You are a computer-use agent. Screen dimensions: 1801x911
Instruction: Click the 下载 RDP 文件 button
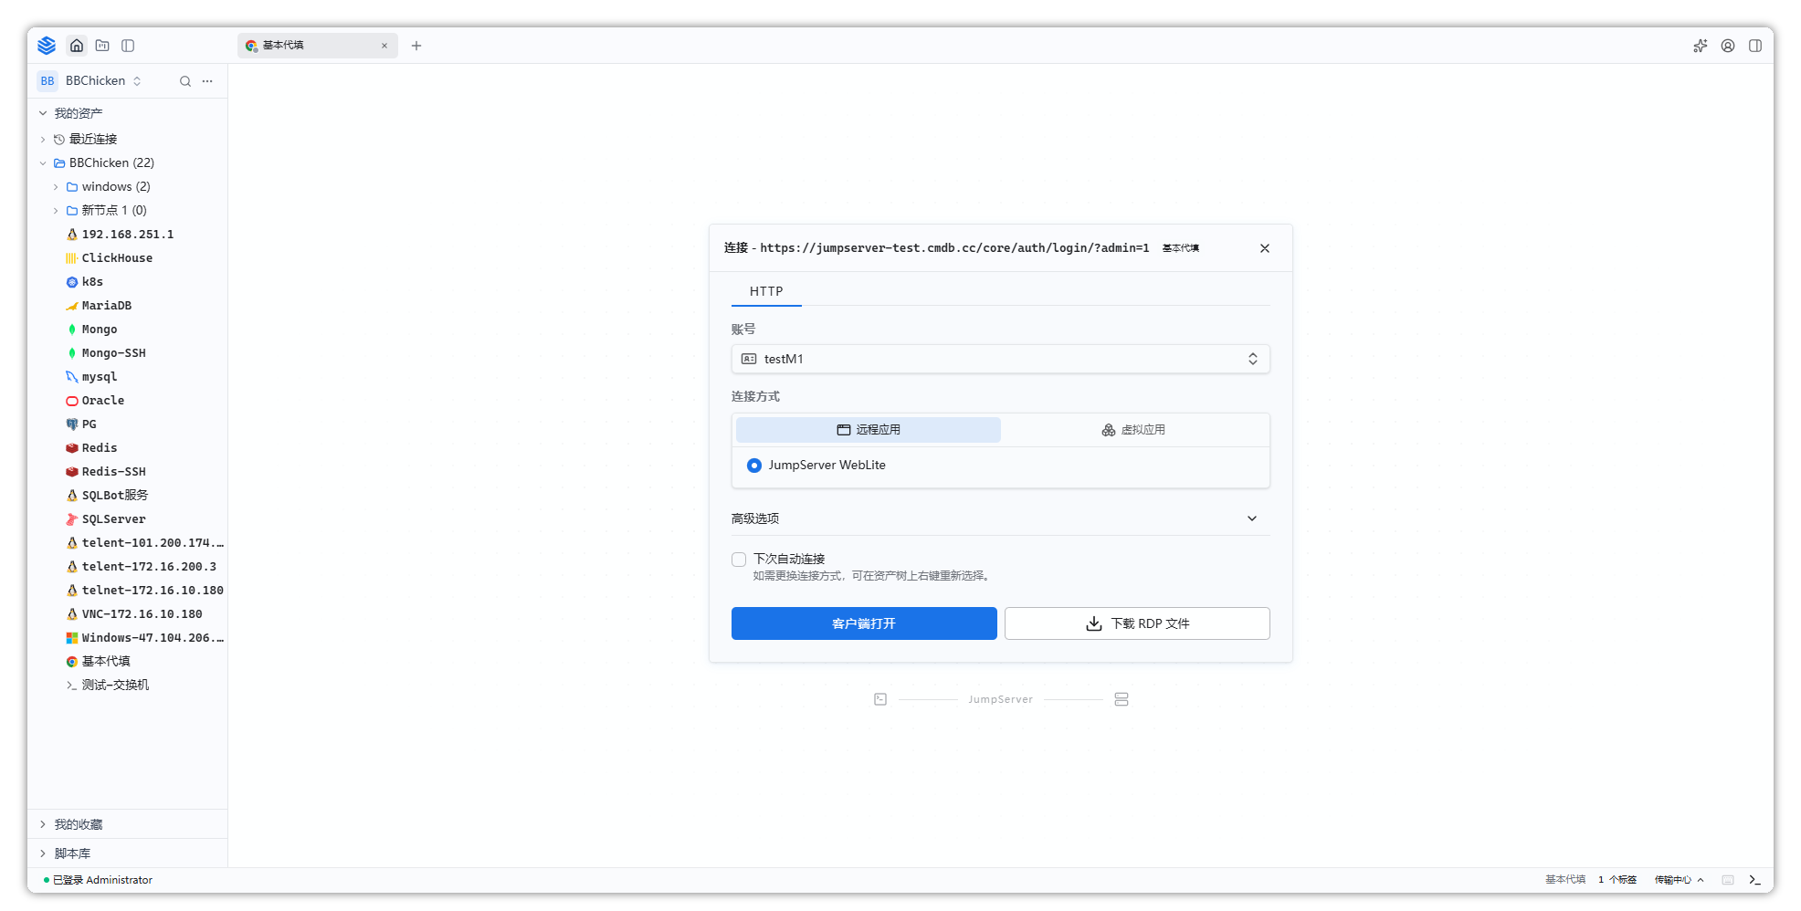[1137, 623]
